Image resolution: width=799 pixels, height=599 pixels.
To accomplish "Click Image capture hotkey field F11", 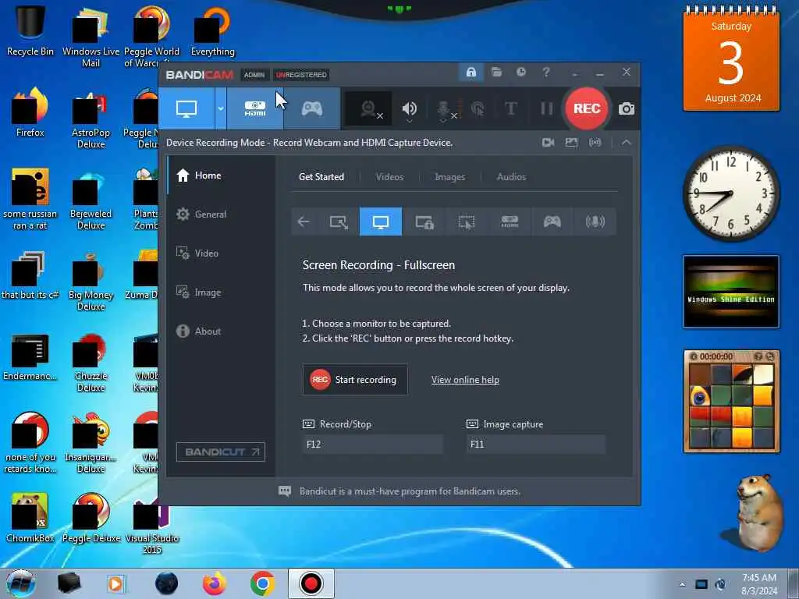I will [535, 444].
